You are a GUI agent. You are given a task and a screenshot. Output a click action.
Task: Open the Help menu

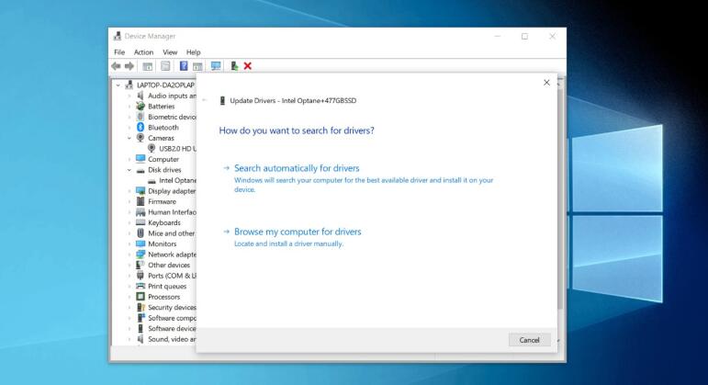tap(193, 52)
